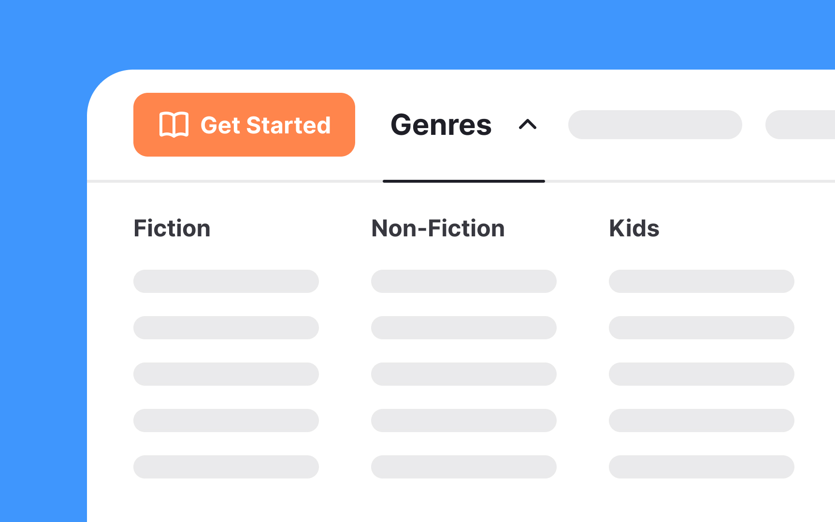Collapse the Genres chevron arrow
835x522 pixels.
pyautogui.click(x=527, y=125)
